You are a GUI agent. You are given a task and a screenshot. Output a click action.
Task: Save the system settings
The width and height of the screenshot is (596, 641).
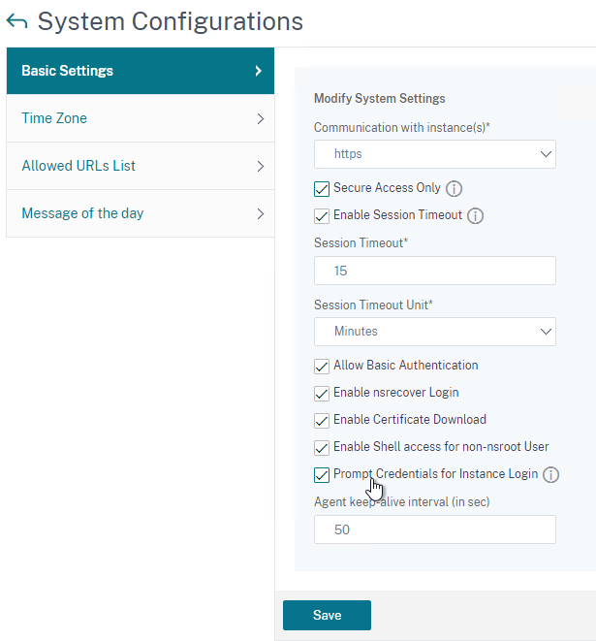click(x=327, y=615)
